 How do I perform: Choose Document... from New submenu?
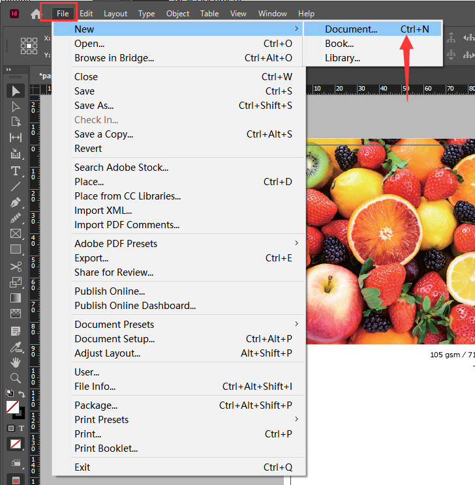[x=372, y=29]
